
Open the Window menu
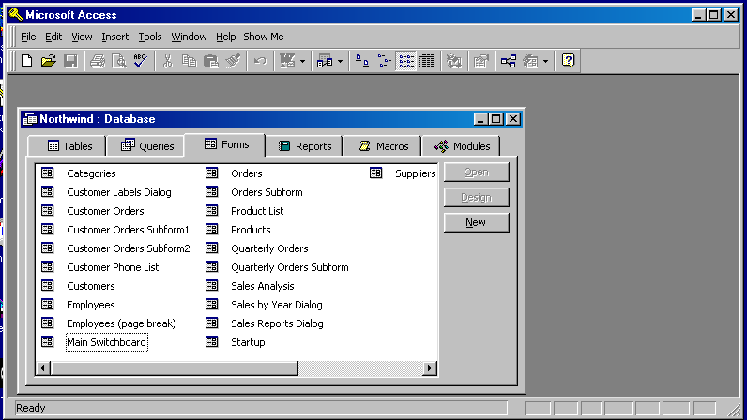click(x=189, y=37)
